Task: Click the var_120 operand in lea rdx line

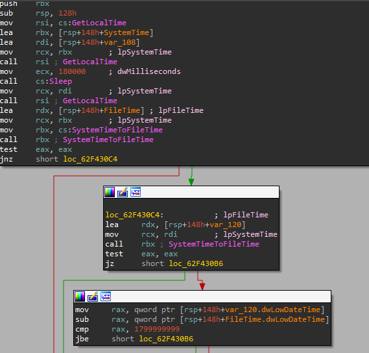Action: pyautogui.click(x=226, y=225)
